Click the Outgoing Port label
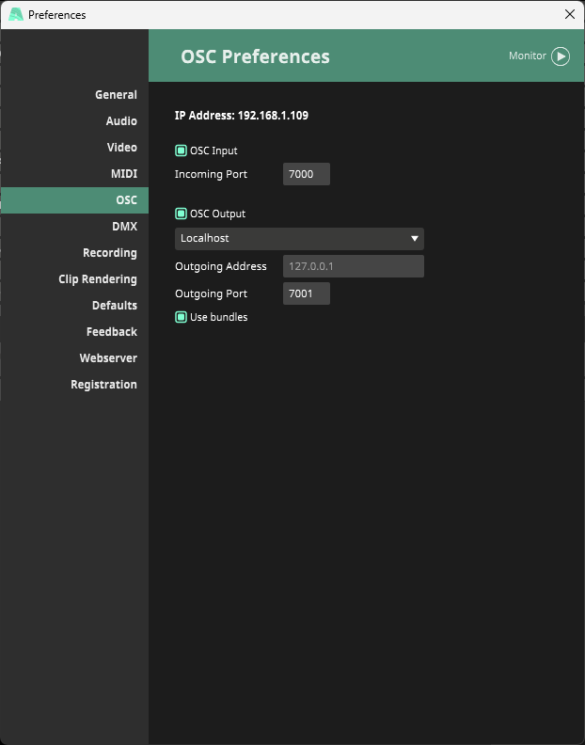The width and height of the screenshot is (585, 745). [x=211, y=293]
